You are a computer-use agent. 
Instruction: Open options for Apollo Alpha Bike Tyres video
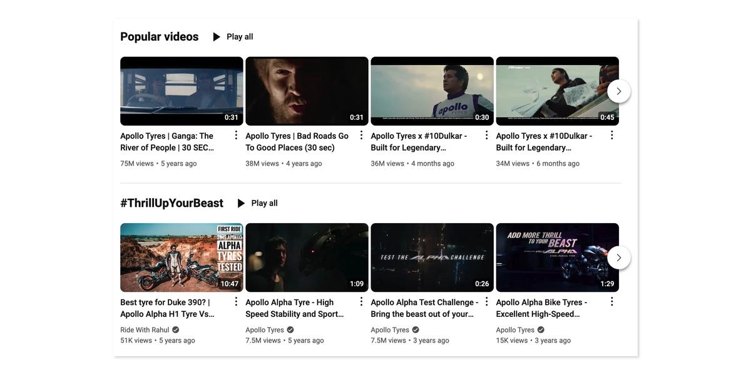pyautogui.click(x=612, y=302)
